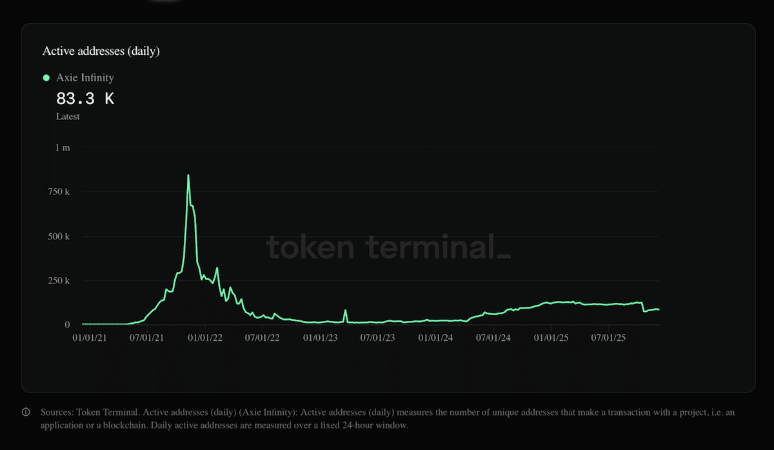The width and height of the screenshot is (774, 450).
Task: Click the 01/01/24 x-axis date label
Action: pyautogui.click(x=436, y=338)
